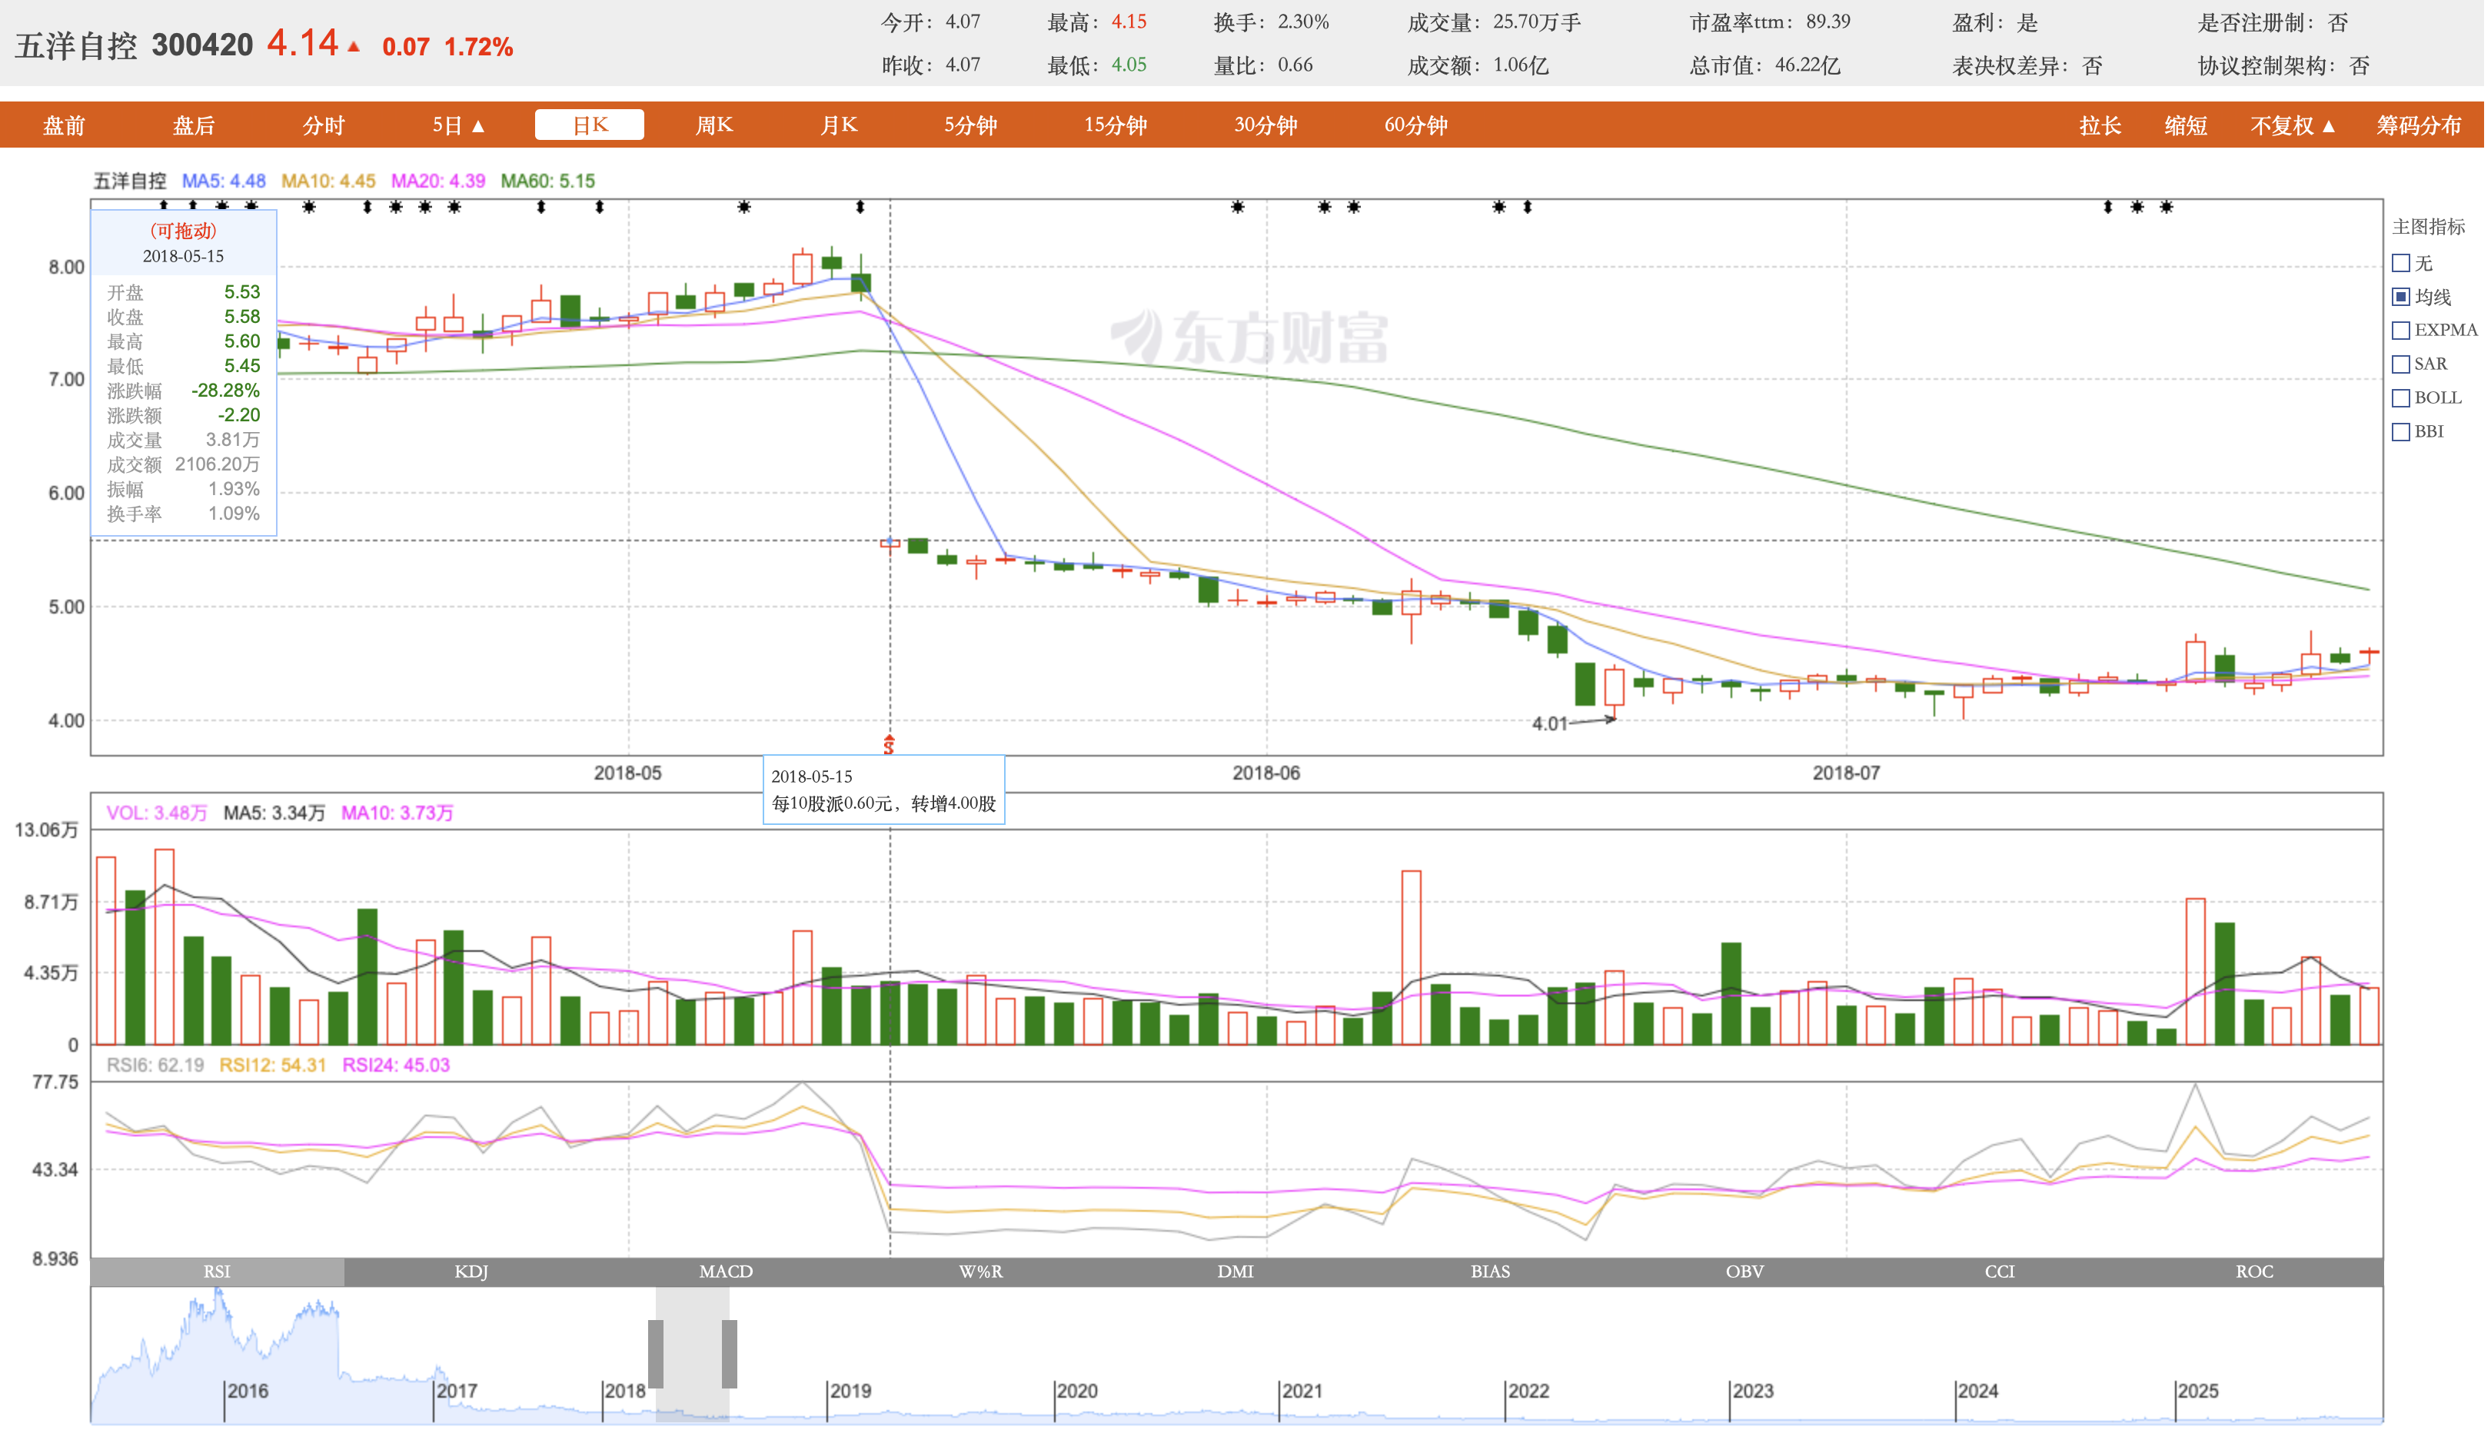Click the red S dividend marker

coord(890,746)
